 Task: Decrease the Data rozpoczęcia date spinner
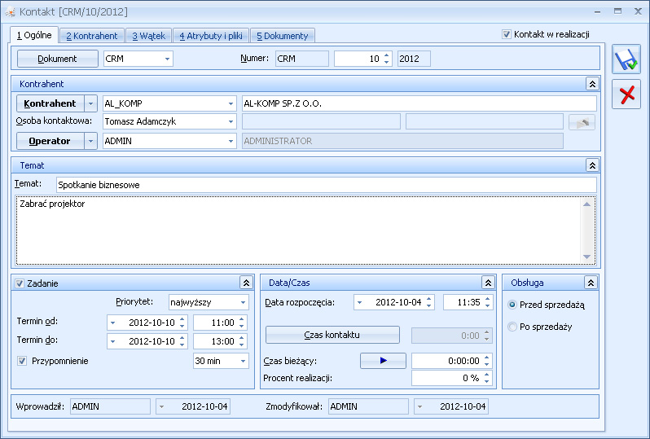pyautogui.click(x=429, y=306)
